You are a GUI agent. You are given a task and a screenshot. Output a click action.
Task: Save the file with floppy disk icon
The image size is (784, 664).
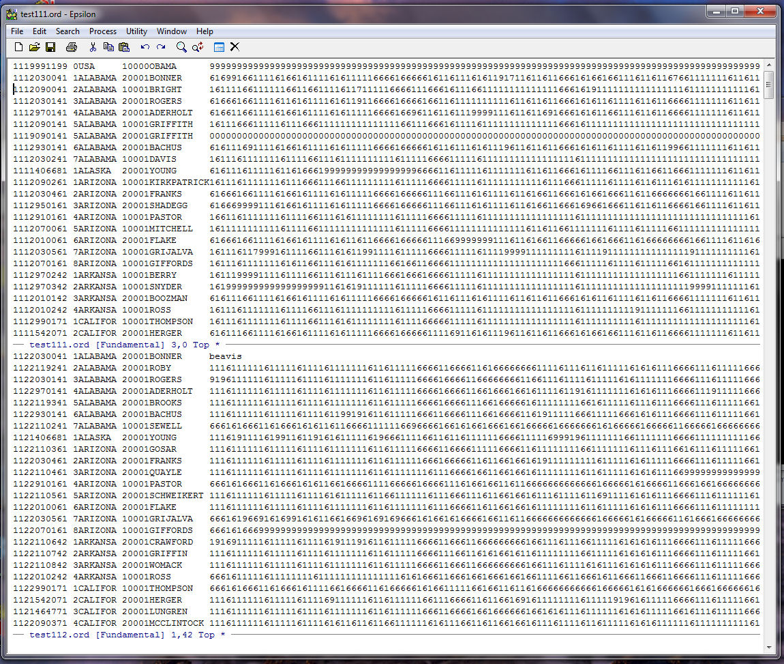tap(50, 47)
